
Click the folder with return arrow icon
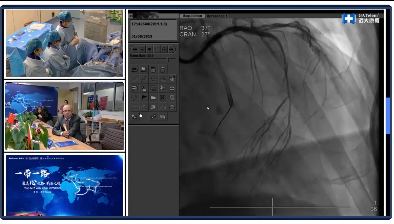click(144, 69)
